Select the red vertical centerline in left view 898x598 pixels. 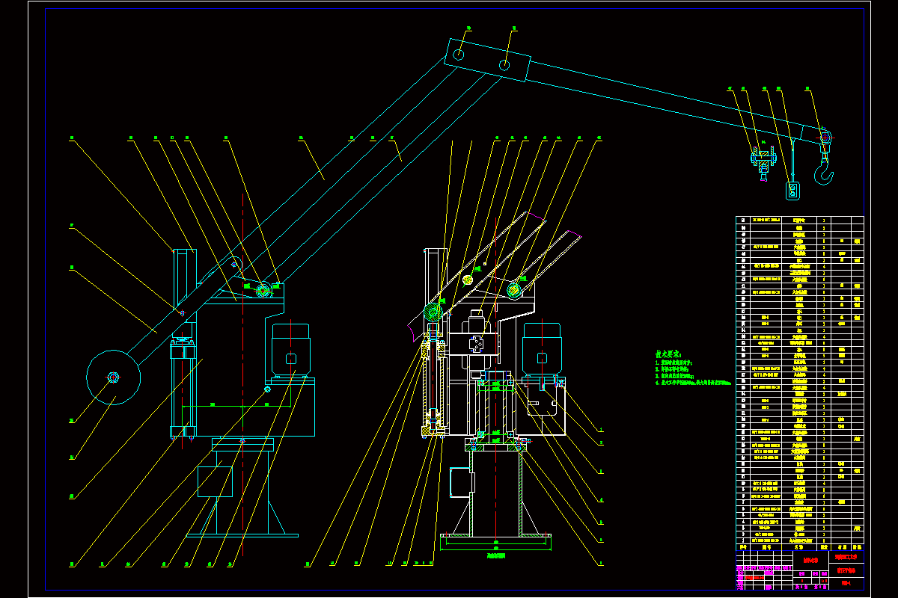(x=243, y=374)
